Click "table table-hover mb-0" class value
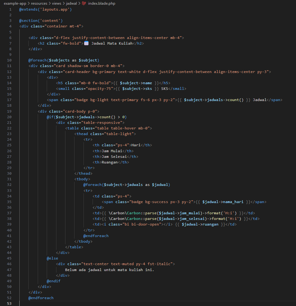Screen dimensions: 296x306 coord(122,128)
